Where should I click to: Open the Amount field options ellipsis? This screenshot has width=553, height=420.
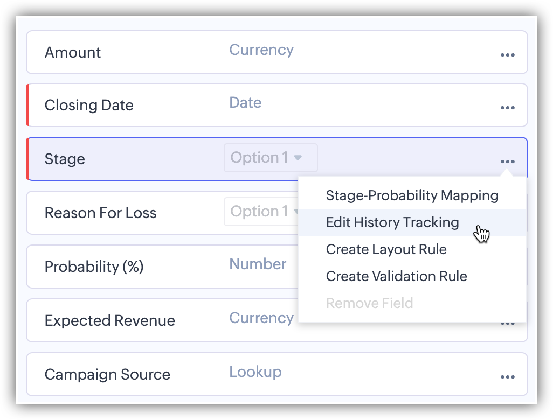point(507,55)
